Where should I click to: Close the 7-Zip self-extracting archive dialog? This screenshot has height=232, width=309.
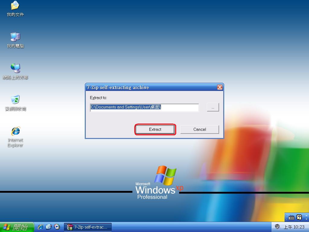point(220,87)
